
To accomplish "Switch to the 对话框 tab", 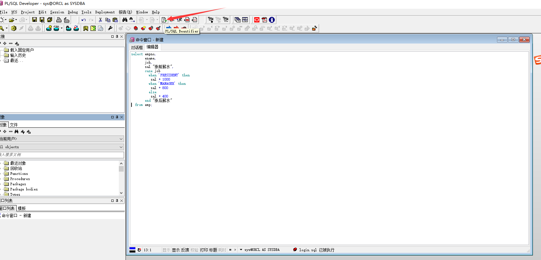I will [x=137, y=47].
